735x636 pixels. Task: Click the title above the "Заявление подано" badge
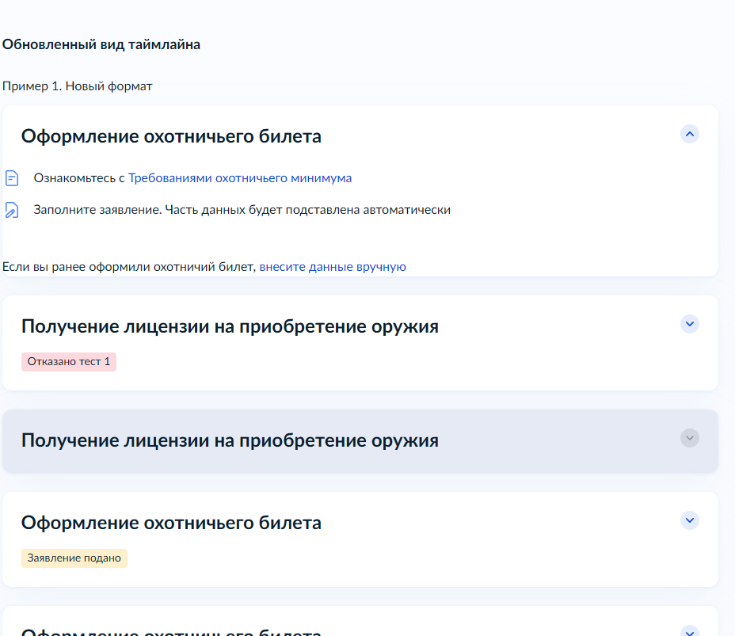(171, 523)
